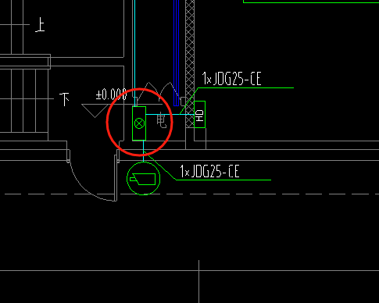Click the double blue vertical line

point(177,53)
